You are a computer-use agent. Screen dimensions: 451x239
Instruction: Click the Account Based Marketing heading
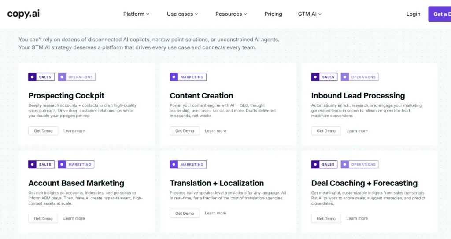pos(76,183)
